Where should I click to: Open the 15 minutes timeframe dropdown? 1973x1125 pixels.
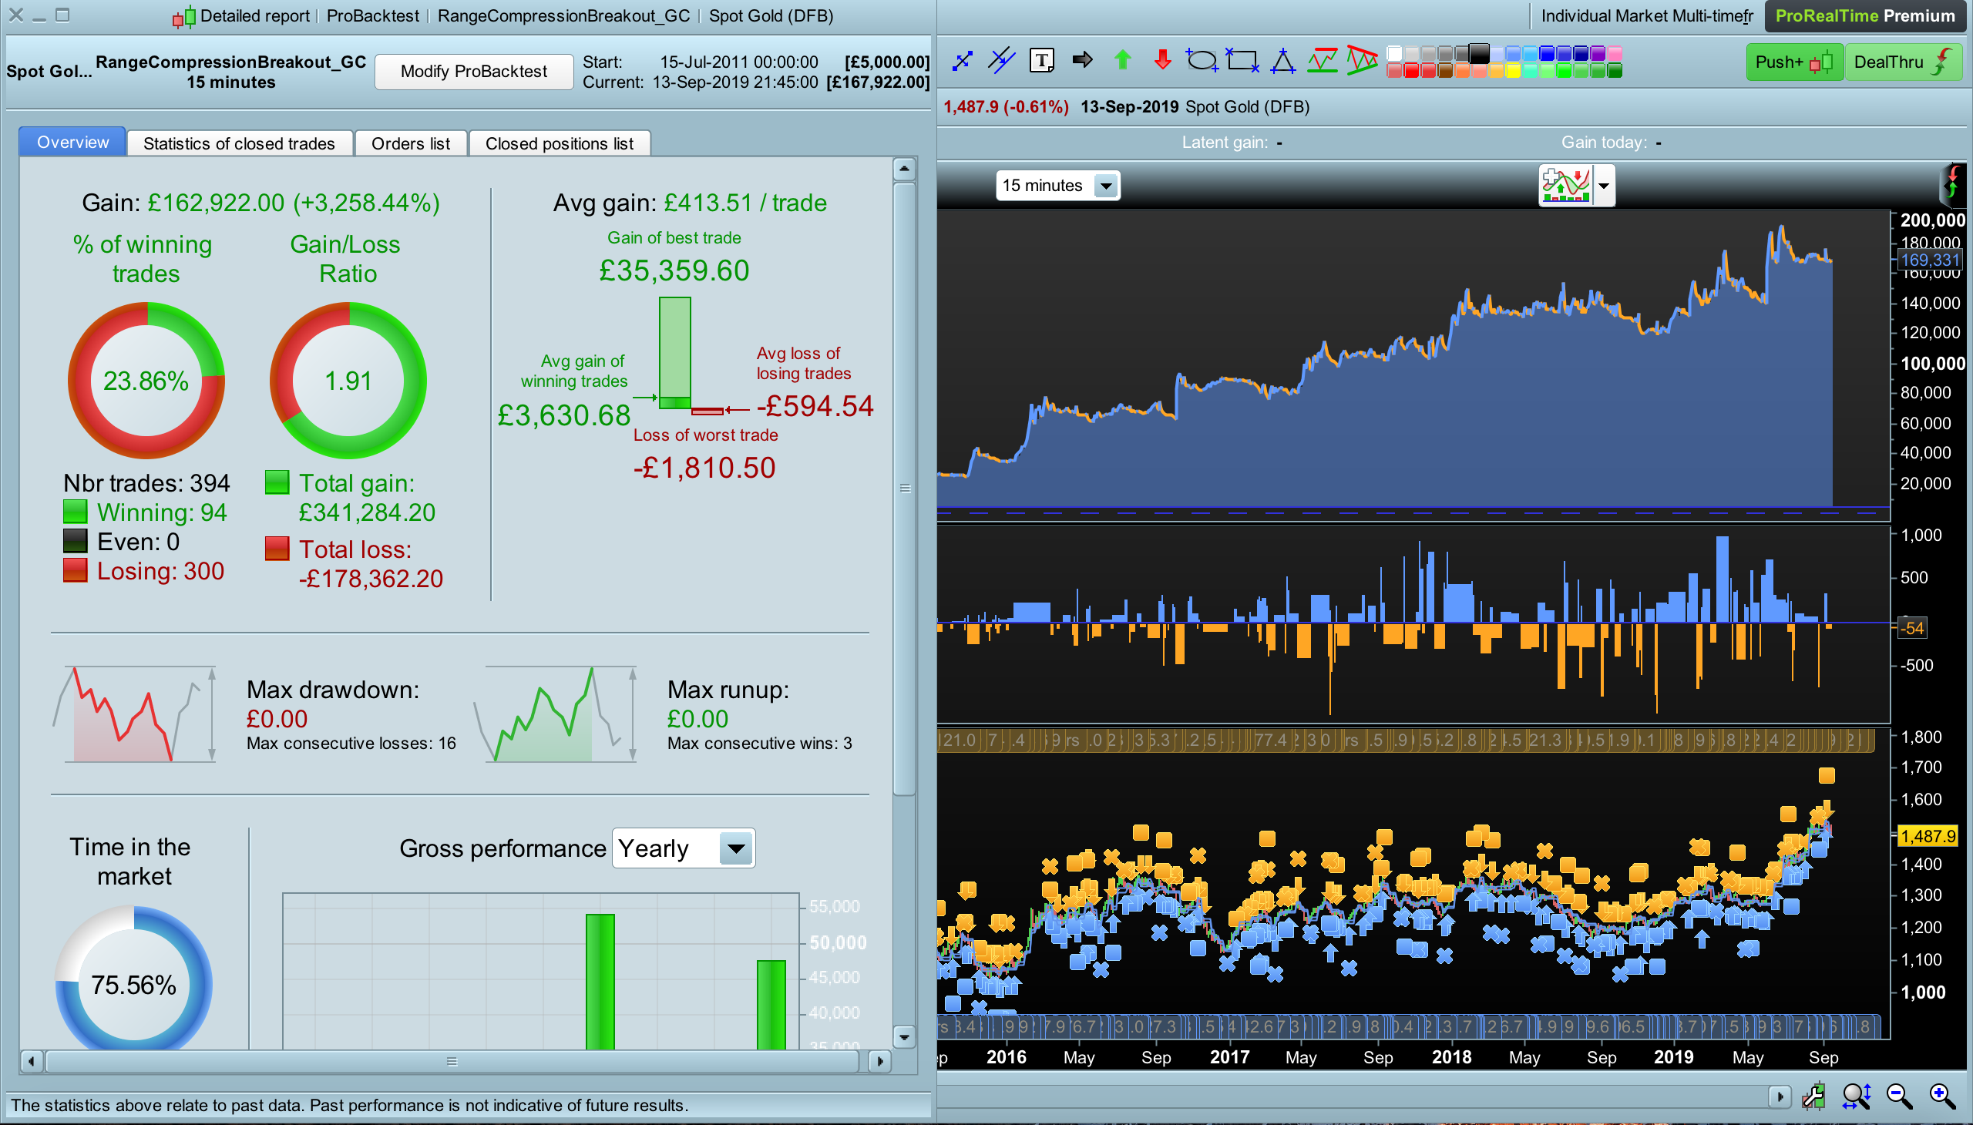1106,186
